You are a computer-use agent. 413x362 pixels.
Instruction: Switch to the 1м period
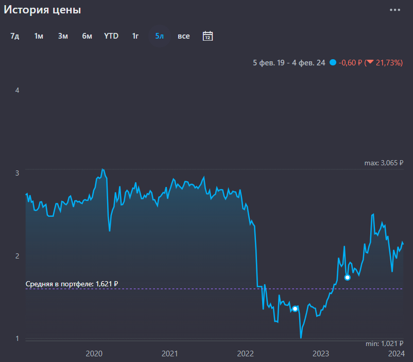[39, 36]
